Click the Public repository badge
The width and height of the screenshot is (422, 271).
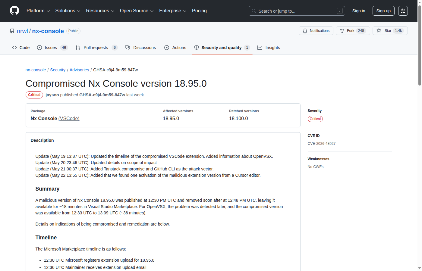click(73, 31)
